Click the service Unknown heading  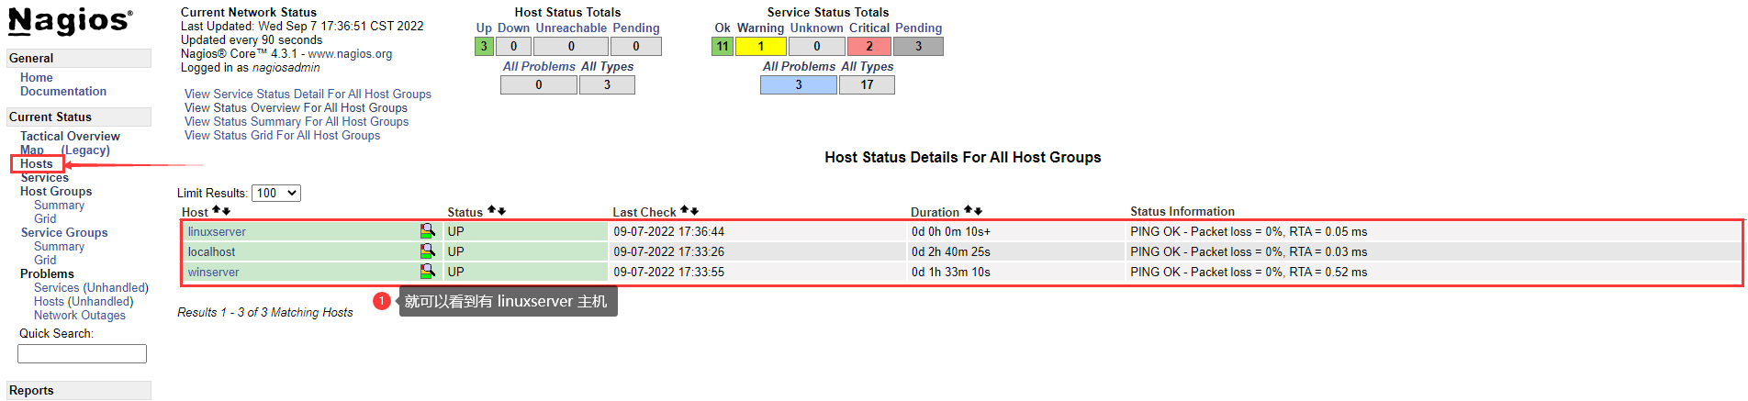(x=816, y=28)
